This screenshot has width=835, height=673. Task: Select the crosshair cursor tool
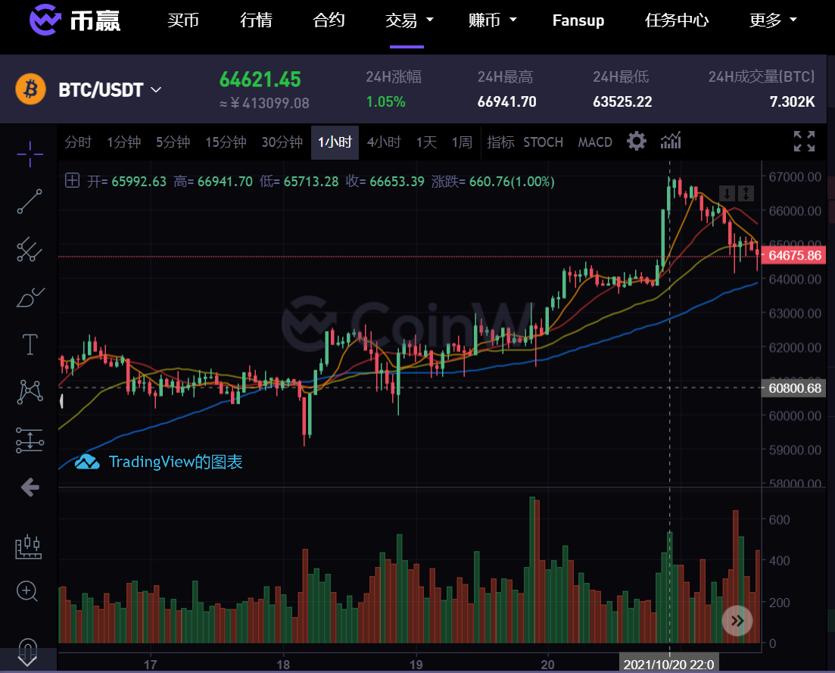pyautogui.click(x=30, y=154)
